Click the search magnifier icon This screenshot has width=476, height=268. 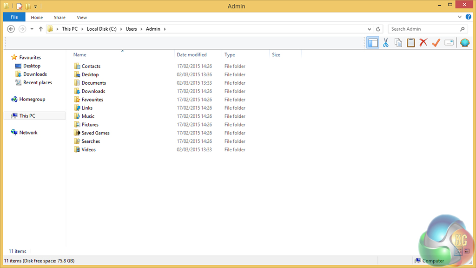[463, 29]
